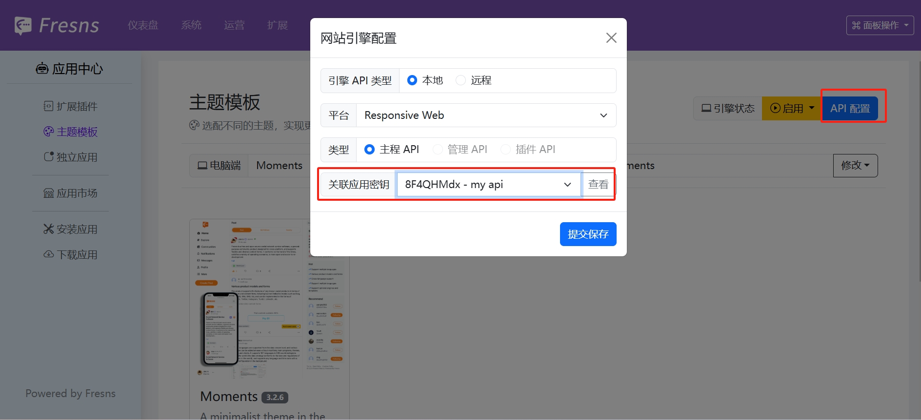921x420 pixels.
Task: Close the 网站引擎配置 dialog
Action: (x=611, y=38)
